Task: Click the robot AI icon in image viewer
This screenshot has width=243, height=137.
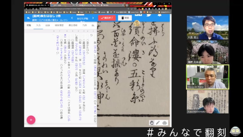Action: click(x=165, y=123)
